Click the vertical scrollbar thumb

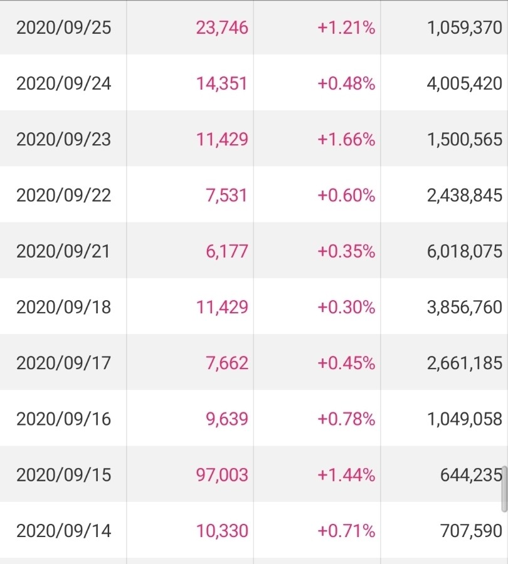(x=504, y=489)
